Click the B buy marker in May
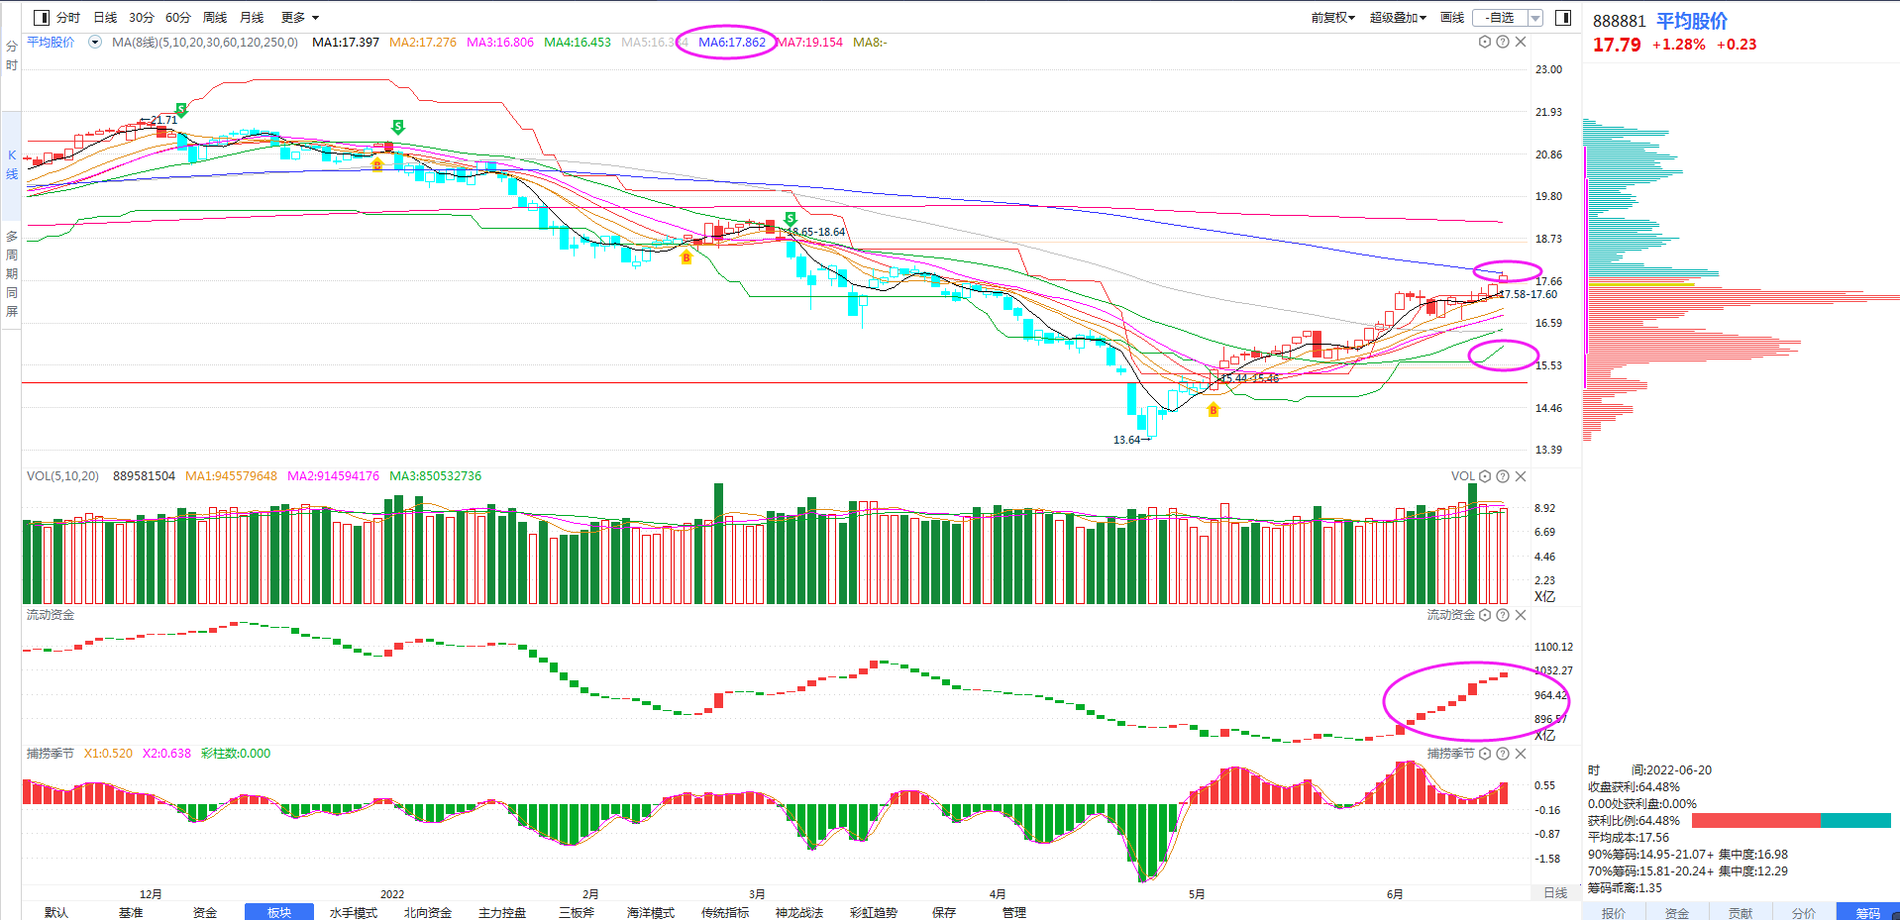1900x920 pixels. (1213, 410)
